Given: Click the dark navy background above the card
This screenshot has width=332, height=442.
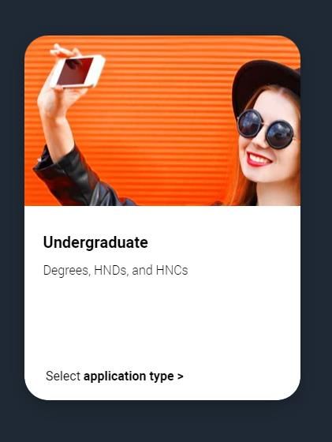Looking at the screenshot, I should point(166,17).
